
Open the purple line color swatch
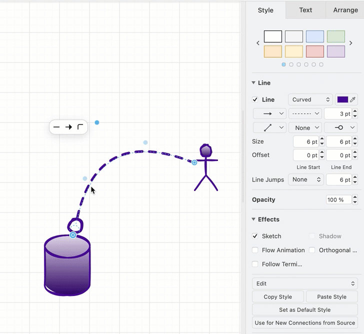(342, 99)
